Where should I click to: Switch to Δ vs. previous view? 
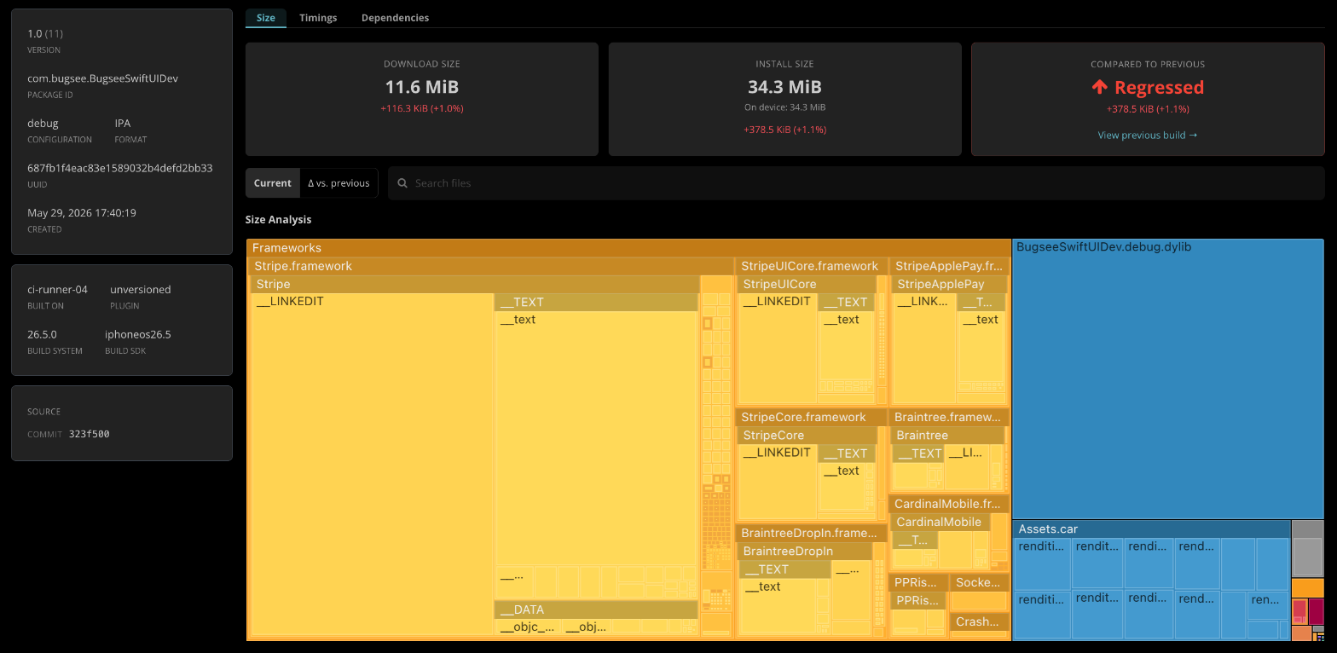point(339,183)
